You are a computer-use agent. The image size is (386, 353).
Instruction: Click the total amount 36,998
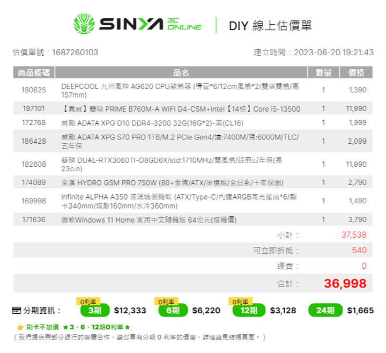[345, 283]
